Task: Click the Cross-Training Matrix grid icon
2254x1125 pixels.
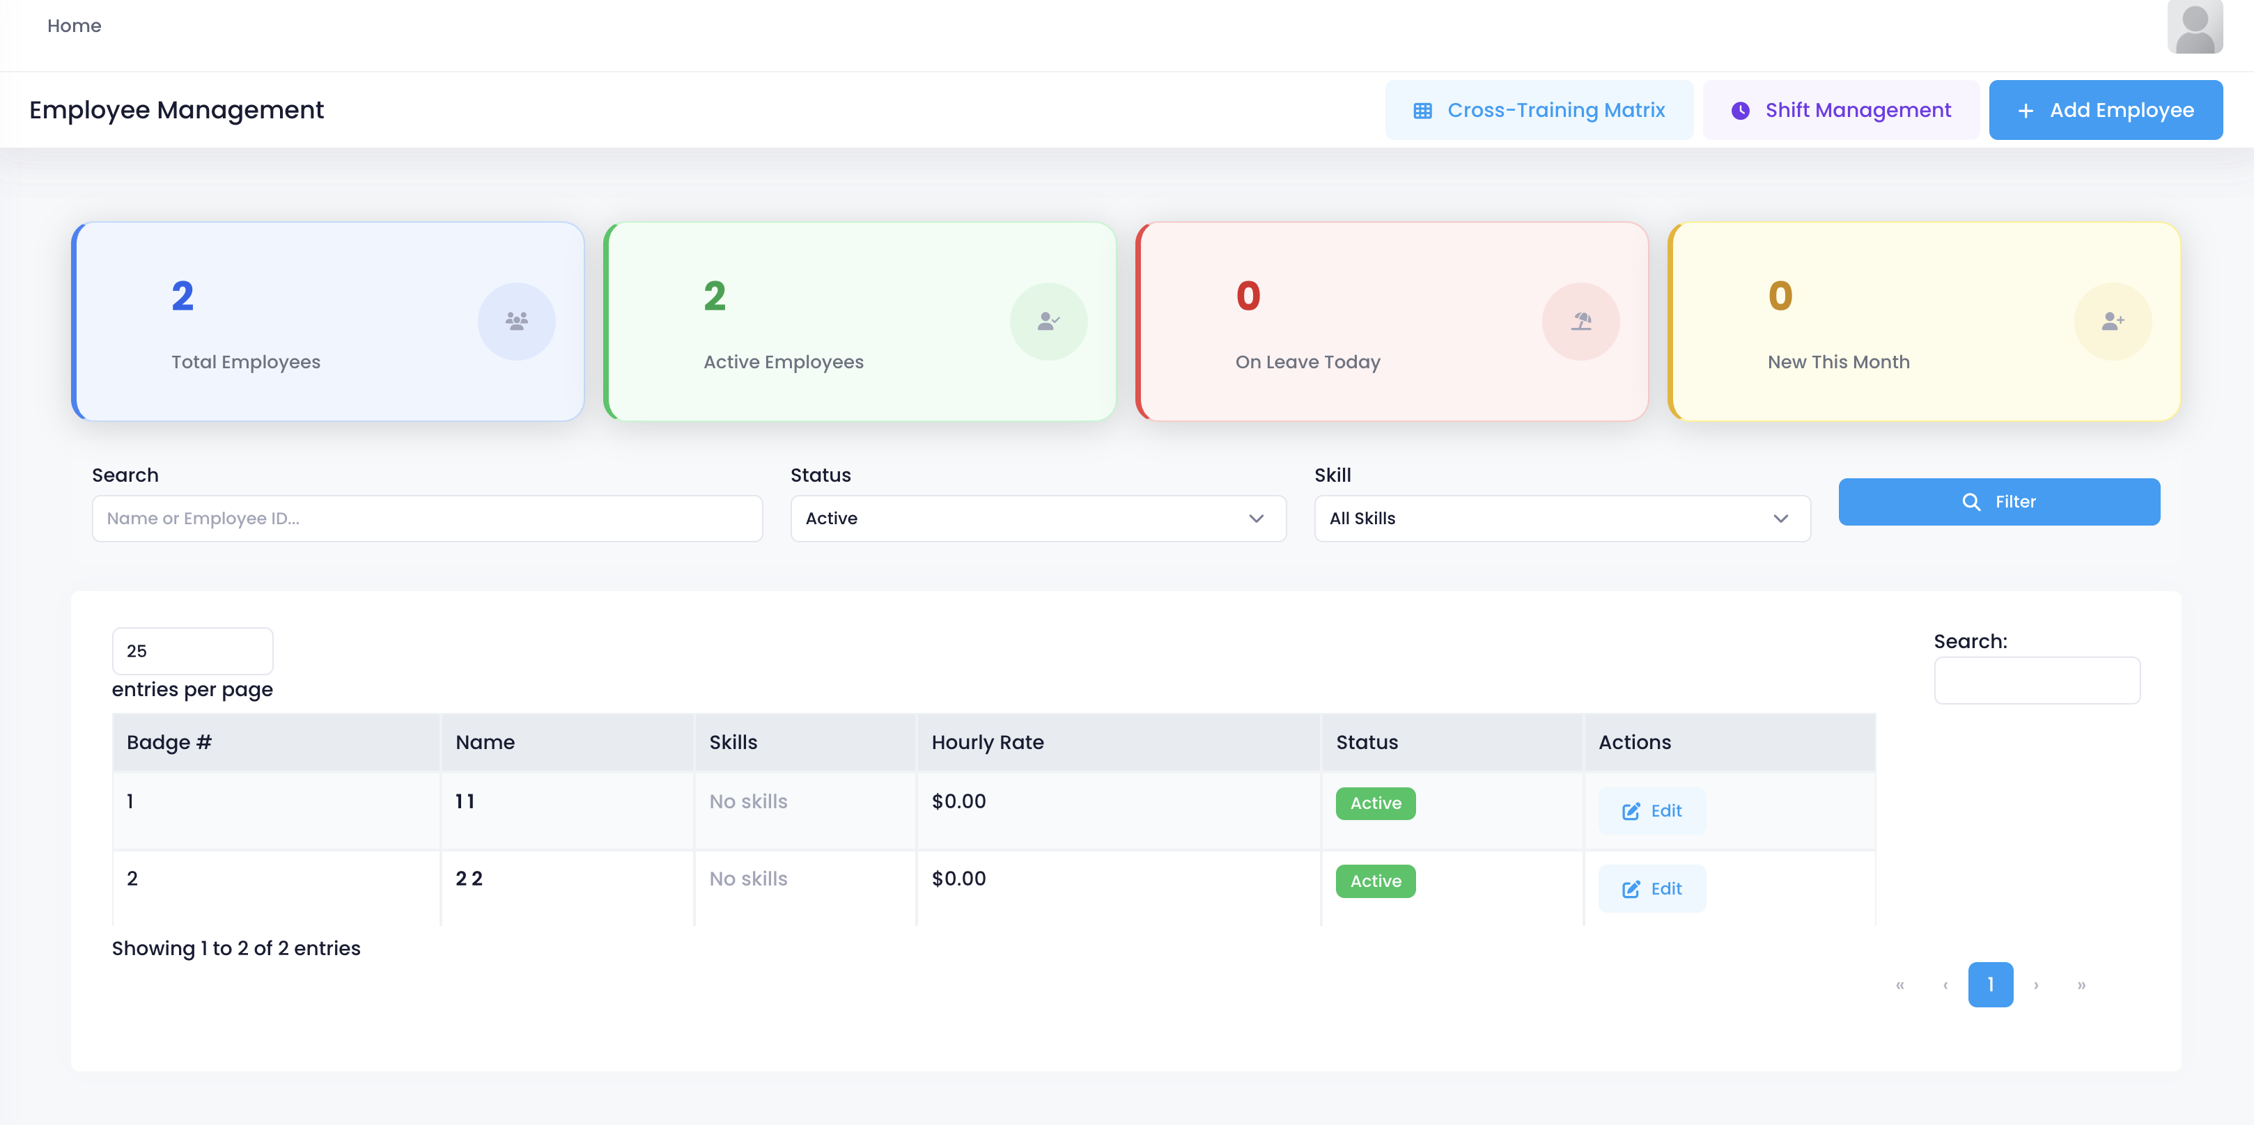Action: pos(1423,110)
